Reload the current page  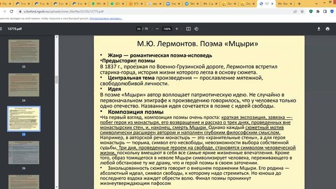[12, 12]
